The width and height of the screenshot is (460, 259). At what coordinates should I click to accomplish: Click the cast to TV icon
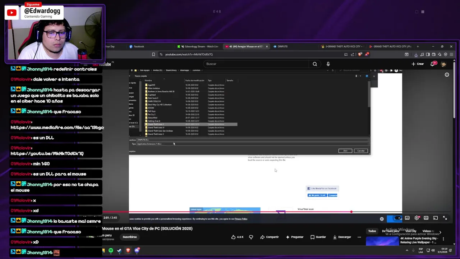tap(435, 218)
